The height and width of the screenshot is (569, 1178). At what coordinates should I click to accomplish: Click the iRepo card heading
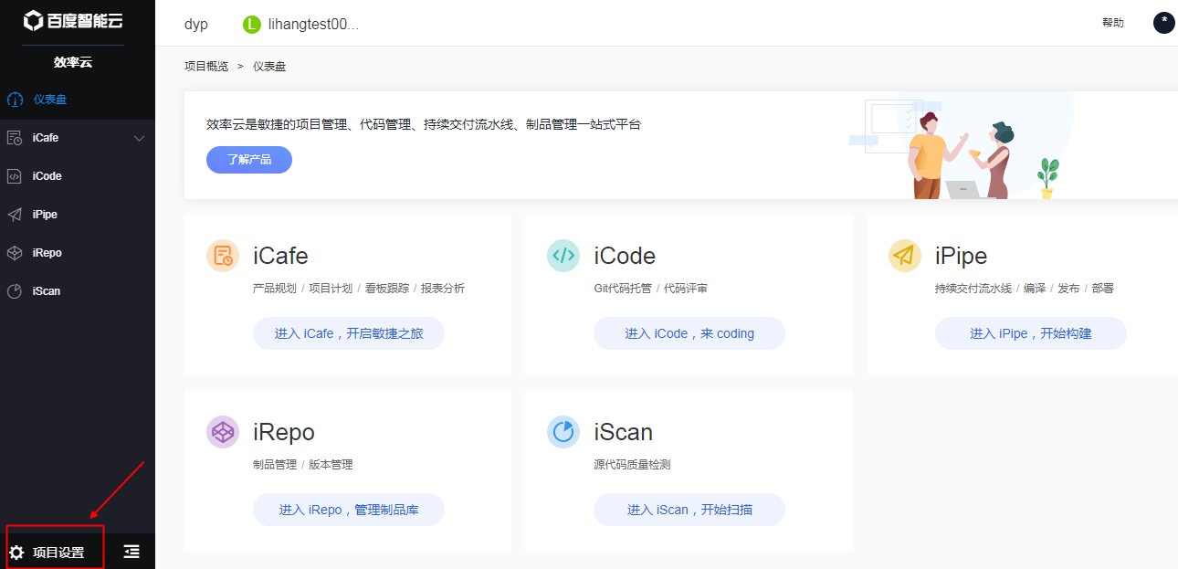[284, 432]
